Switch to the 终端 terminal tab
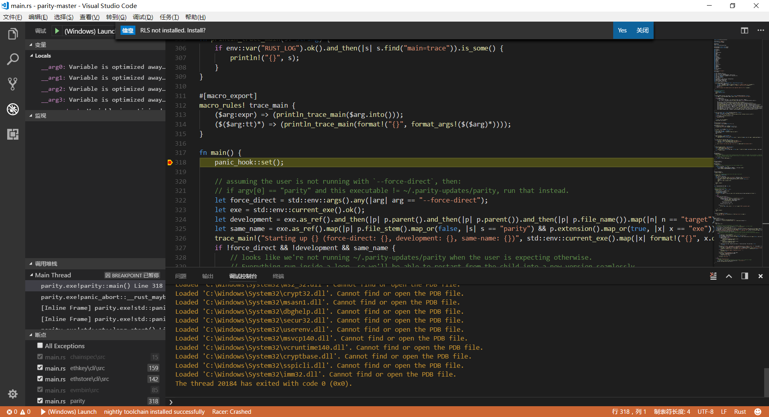The height and width of the screenshot is (417, 769). click(278, 276)
